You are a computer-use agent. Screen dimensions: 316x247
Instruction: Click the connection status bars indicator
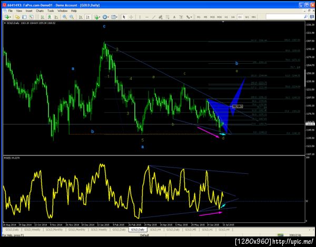pyautogui.click(x=280, y=235)
